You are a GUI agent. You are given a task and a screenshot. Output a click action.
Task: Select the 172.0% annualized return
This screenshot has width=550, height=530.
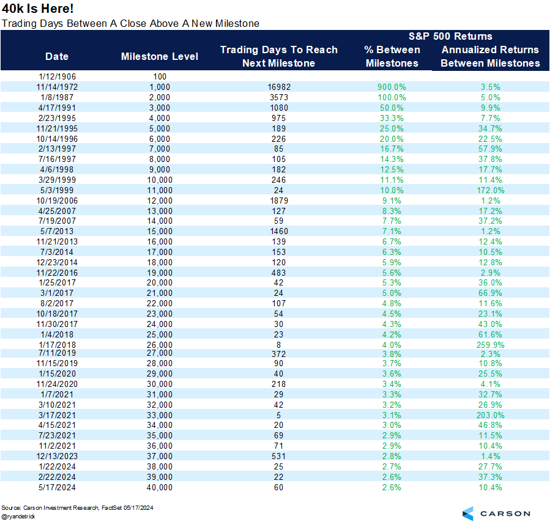(x=491, y=190)
